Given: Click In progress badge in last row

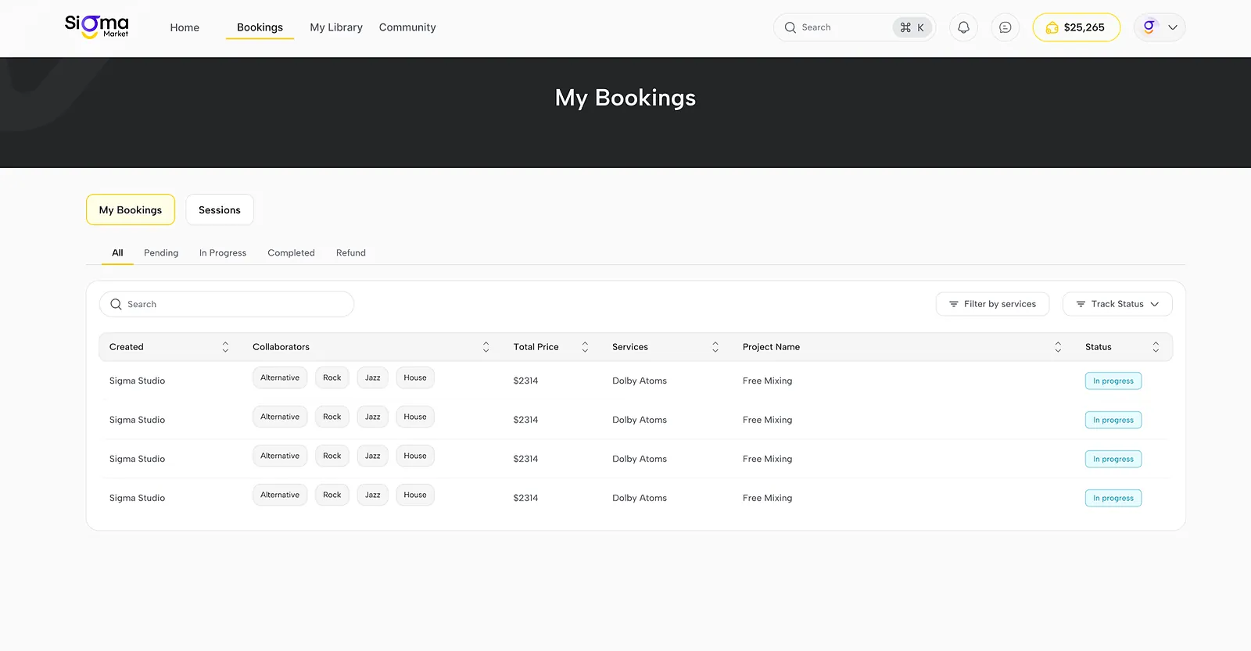Looking at the screenshot, I should pyautogui.click(x=1113, y=498).
